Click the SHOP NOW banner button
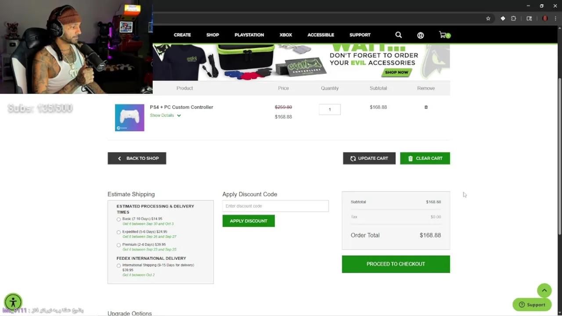The image size is (562, 316). coord(397,72)
